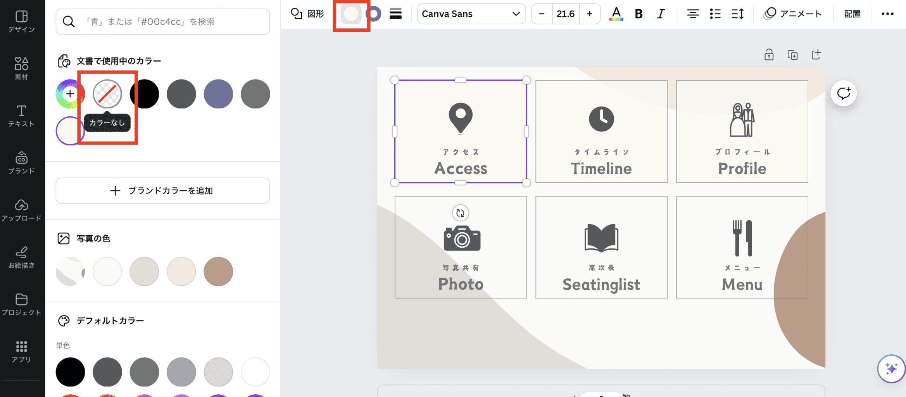Switch to the テキスト tab

(x=21, y=116)
